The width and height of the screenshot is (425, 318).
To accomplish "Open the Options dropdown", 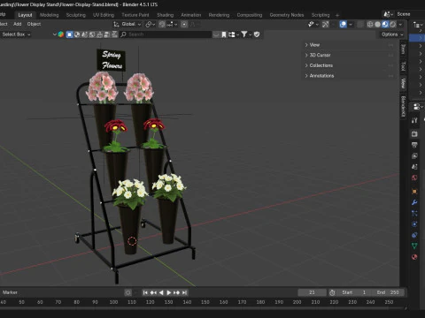I will (392, 34).
